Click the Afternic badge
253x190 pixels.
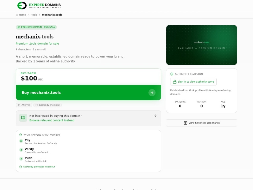tap(24, 105)
